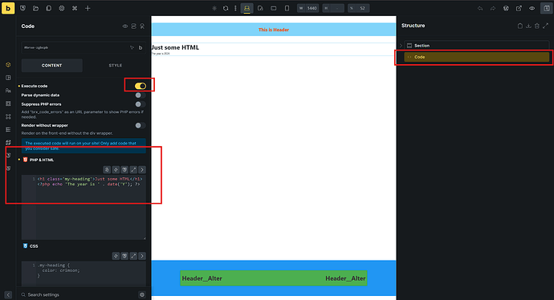Click the zoom percent field showing 52
Image resolution: width=554 pixels, height=300 pixels.
coord(359,8)
